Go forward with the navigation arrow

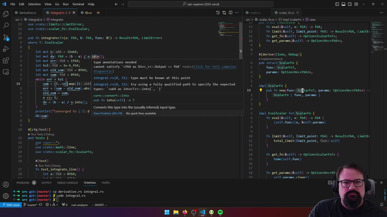pyautogui.click(x=123, y=4)
